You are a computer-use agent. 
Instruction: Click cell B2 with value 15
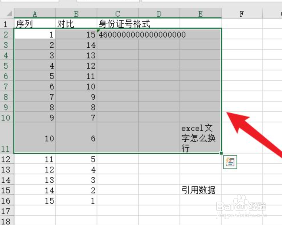[x=76, y=34]
